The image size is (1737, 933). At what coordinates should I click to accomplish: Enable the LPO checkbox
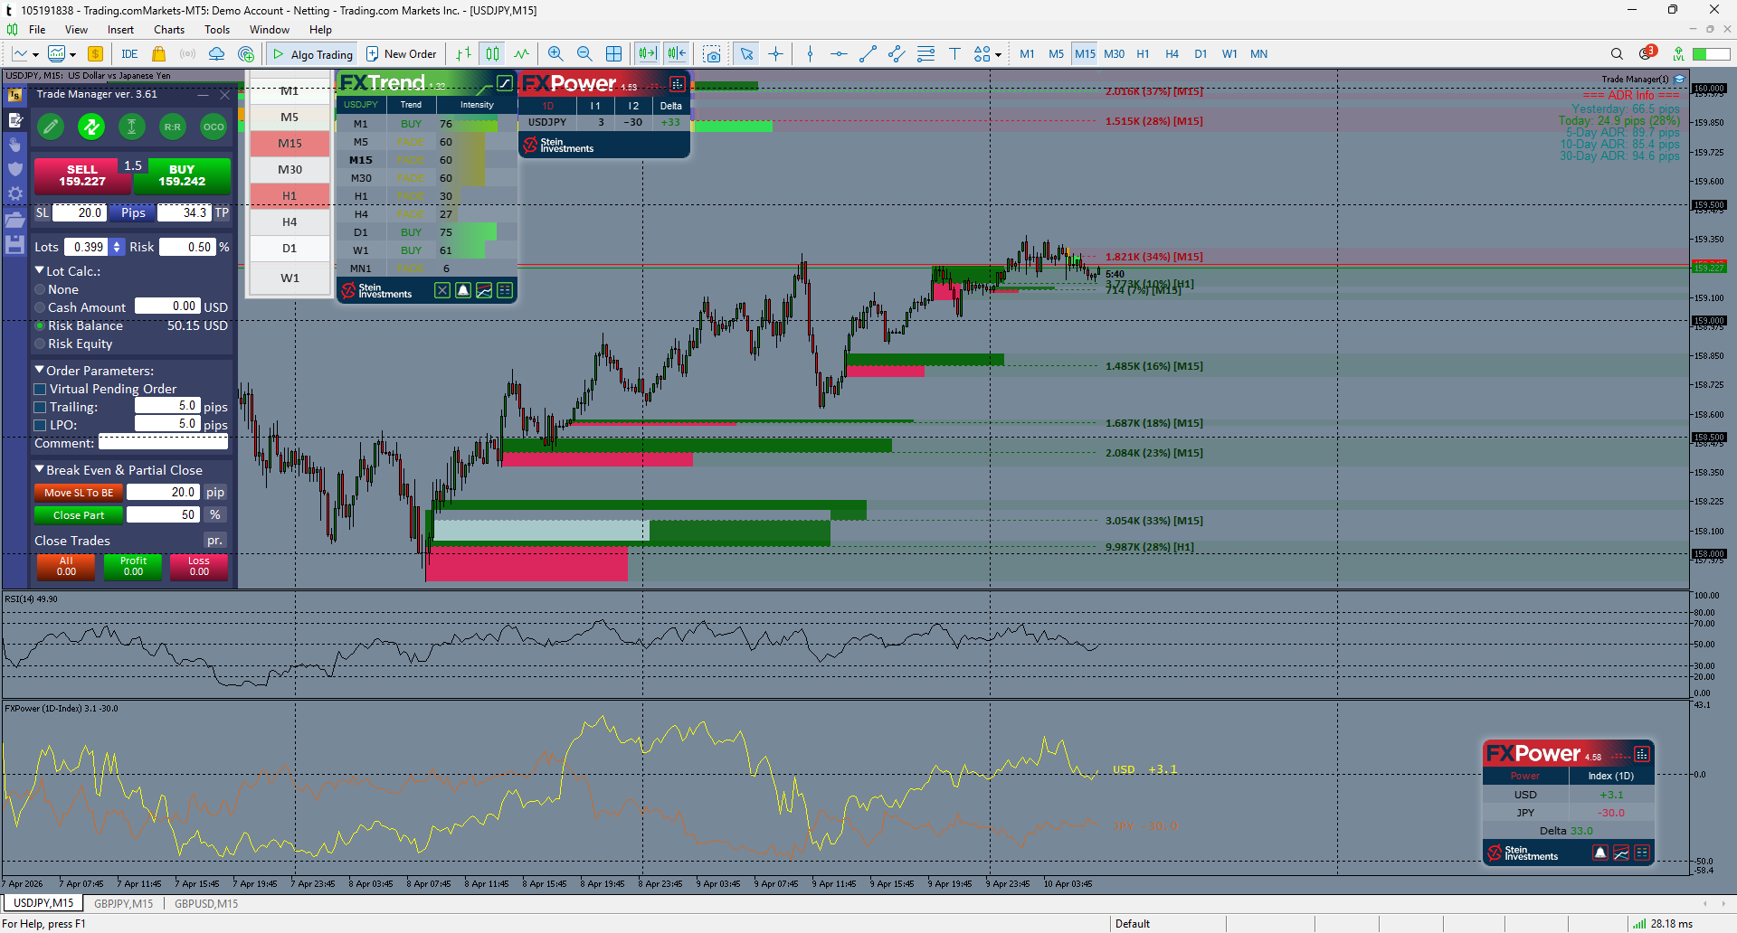[40, 426]
